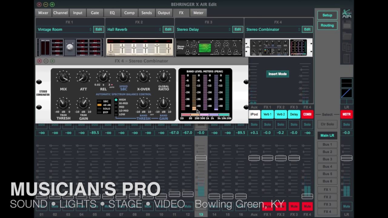Solo the LR master strip

click(x=346, y=124)
